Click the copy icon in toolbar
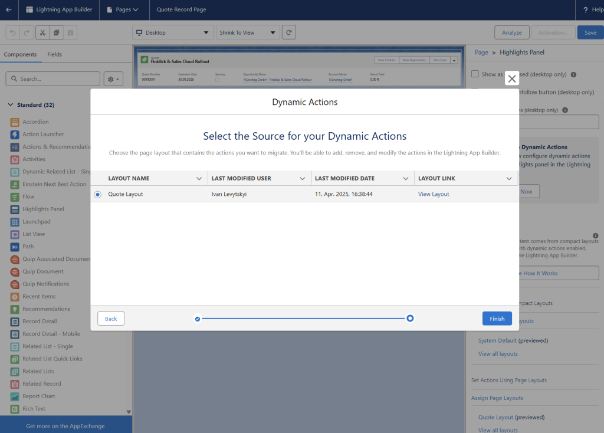Image resolution: width=604 pixels, height=433 pixels. (x=56, y=32)
